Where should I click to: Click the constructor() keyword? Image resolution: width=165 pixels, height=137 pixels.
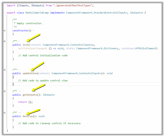point(22,31)
